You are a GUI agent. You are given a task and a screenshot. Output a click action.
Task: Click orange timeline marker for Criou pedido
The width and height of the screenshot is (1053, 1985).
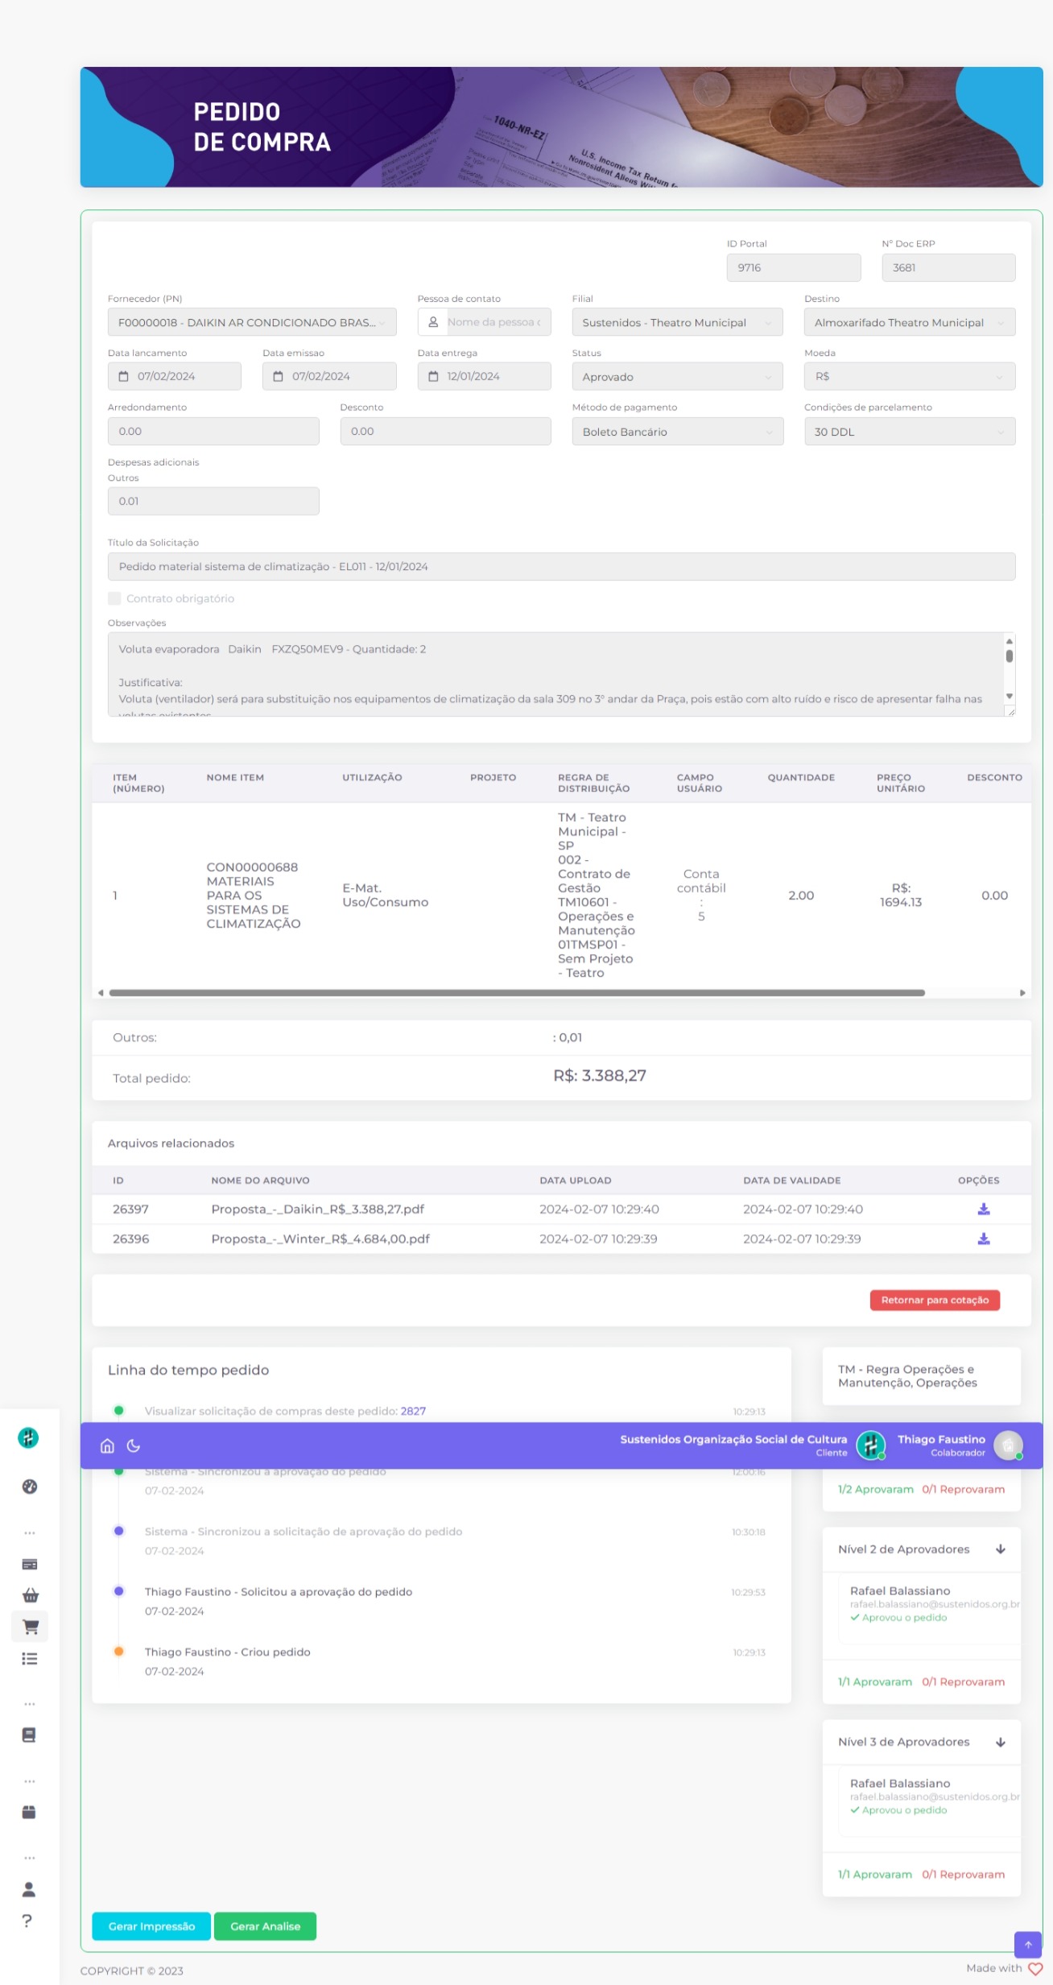pyautogui.click(x=119, y=1651)
